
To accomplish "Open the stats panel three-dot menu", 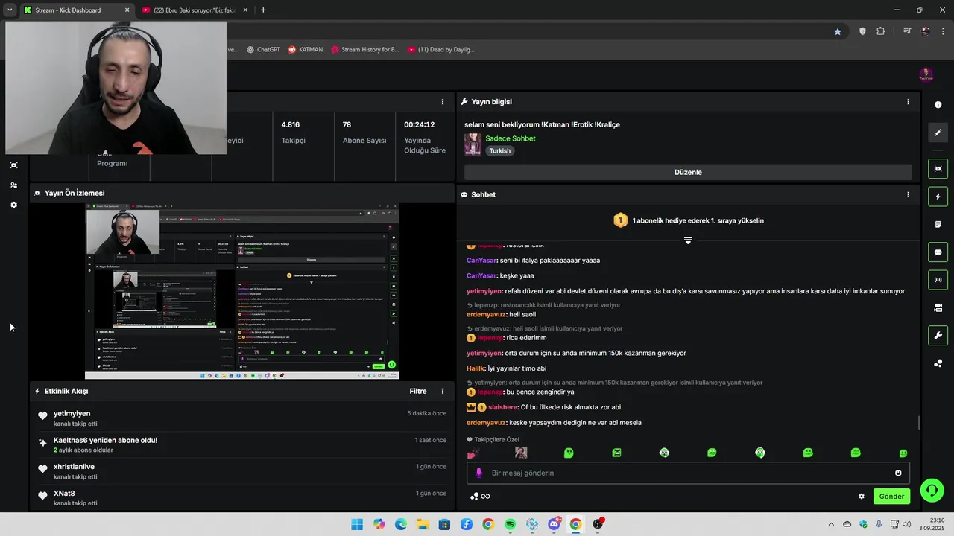I will pyautogui.click(x=442, y=102).
